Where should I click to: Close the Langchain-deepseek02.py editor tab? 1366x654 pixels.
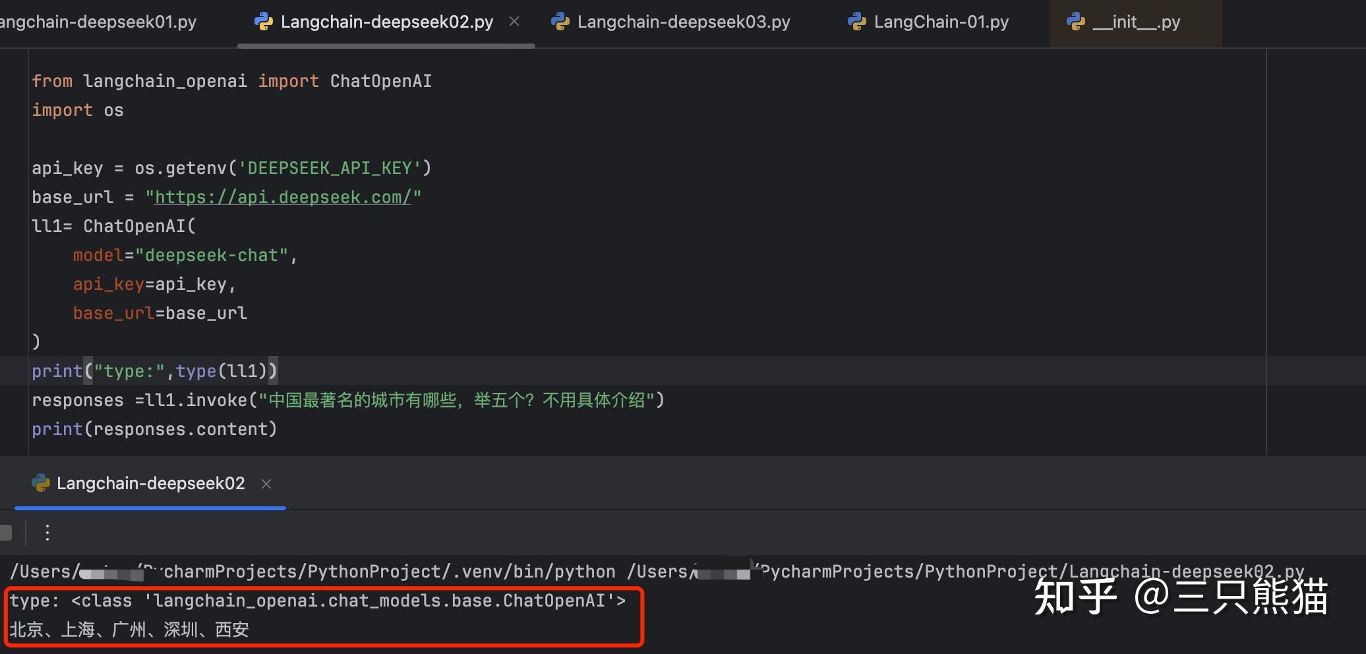coord(514,22)
